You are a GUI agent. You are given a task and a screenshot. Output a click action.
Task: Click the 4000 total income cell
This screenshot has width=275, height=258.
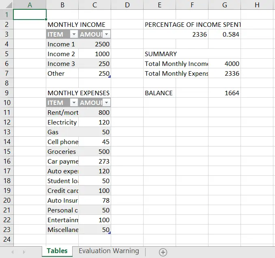click(x=224, y=63)
